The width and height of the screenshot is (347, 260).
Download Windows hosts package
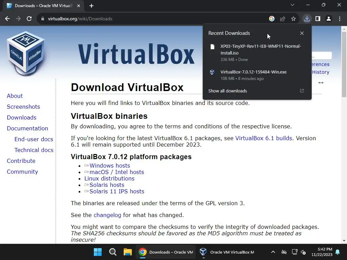click(x=110, y=166)
